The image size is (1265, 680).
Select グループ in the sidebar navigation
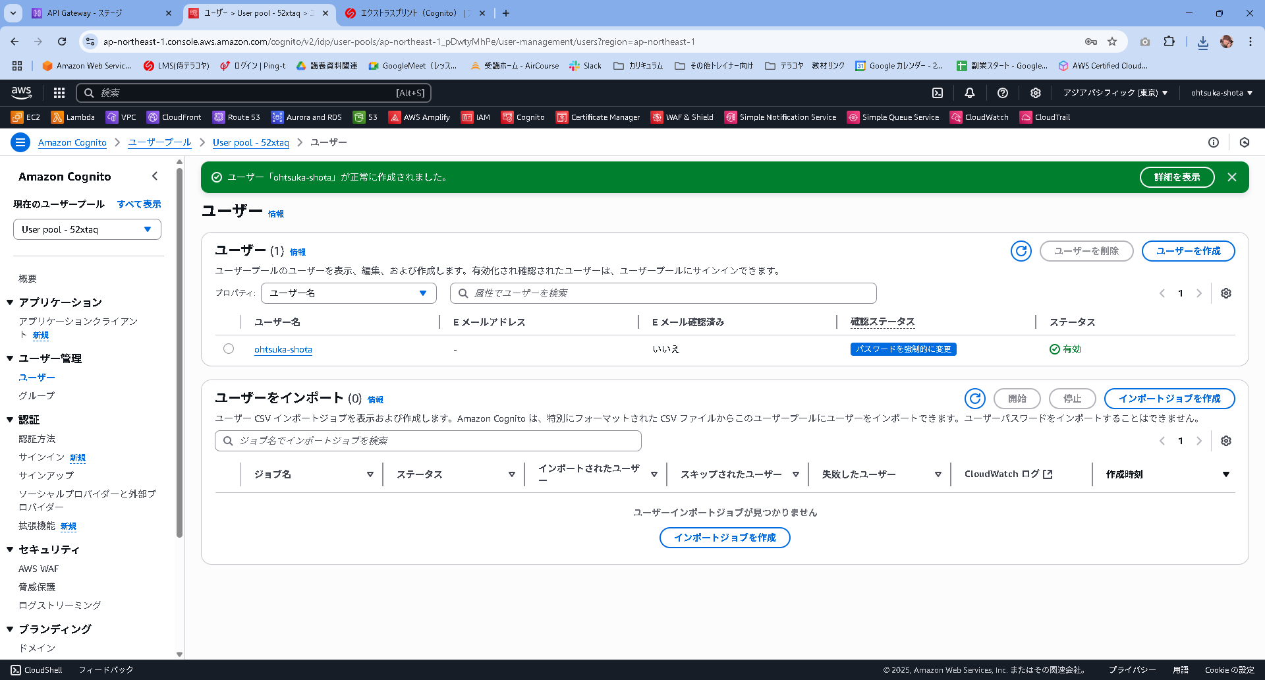point(36,395)
